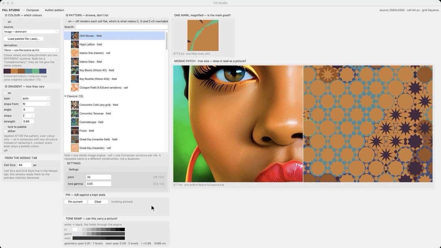Click the PATTERN section number icon

tap(67, 15)
